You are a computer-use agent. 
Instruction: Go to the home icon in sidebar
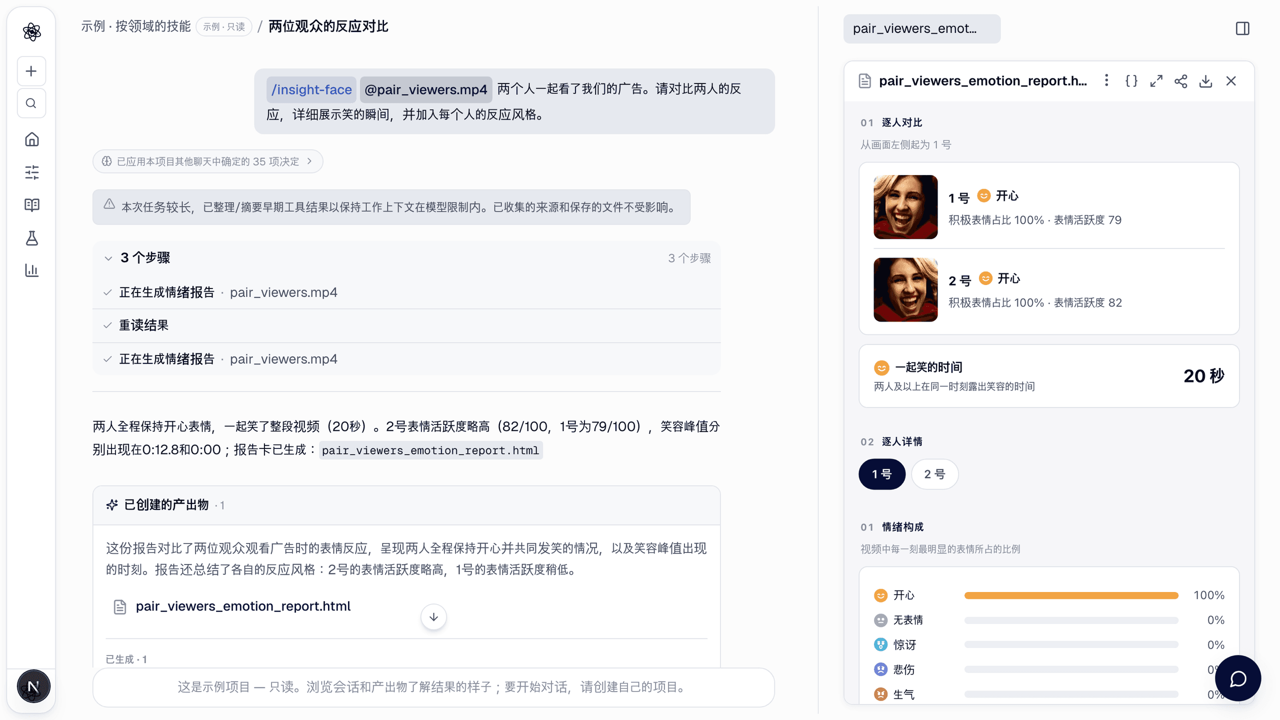(31, 139)
